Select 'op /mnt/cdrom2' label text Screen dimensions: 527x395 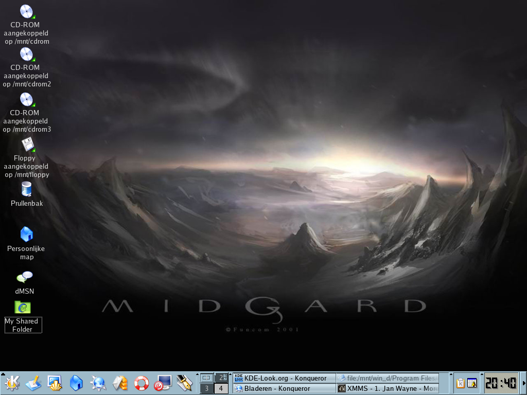click(27, 84)
